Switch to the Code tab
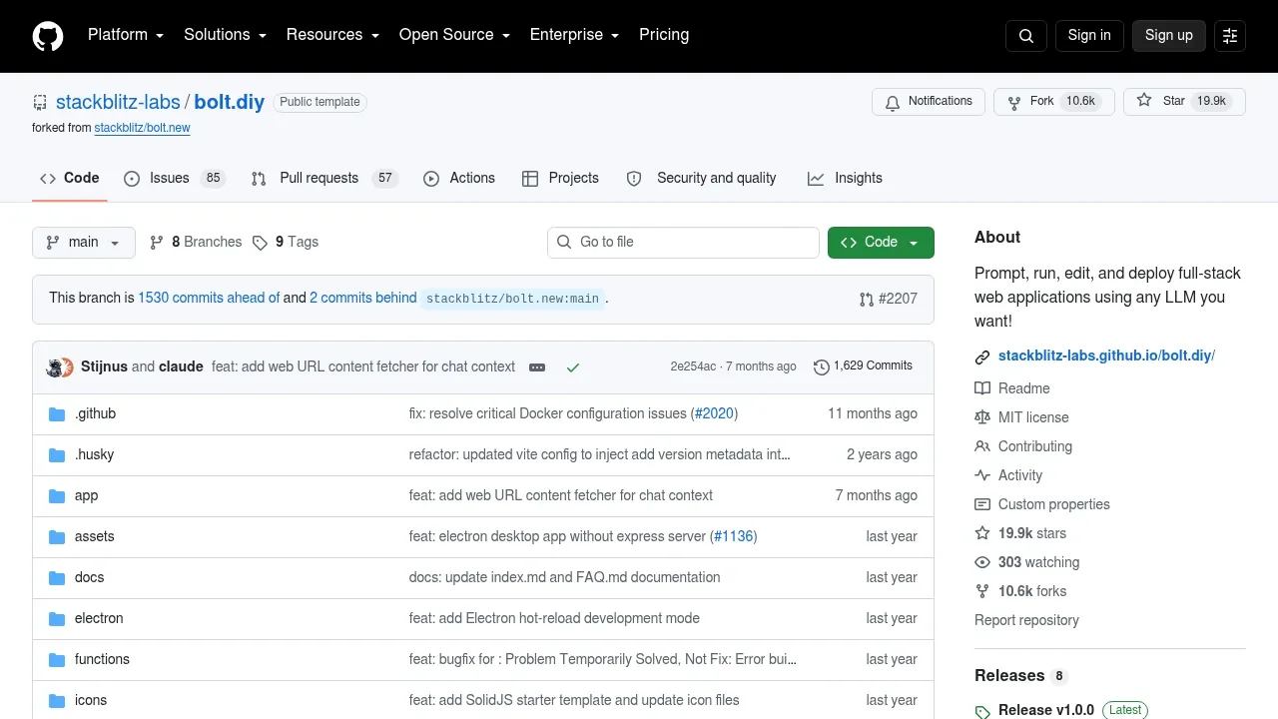The height and width of the screenshot is (719, 1278). point(69,178)
